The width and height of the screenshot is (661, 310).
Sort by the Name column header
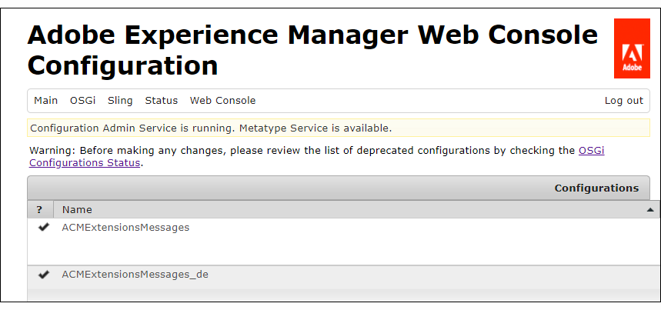click(77, 210)
